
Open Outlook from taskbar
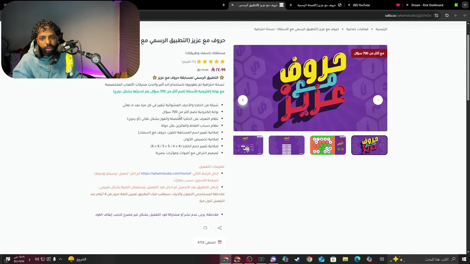(x=321, y=259)
